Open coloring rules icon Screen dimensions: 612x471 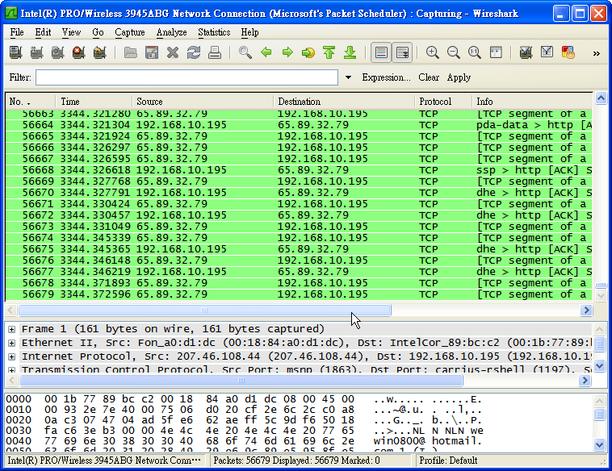(x=568, y=52)
